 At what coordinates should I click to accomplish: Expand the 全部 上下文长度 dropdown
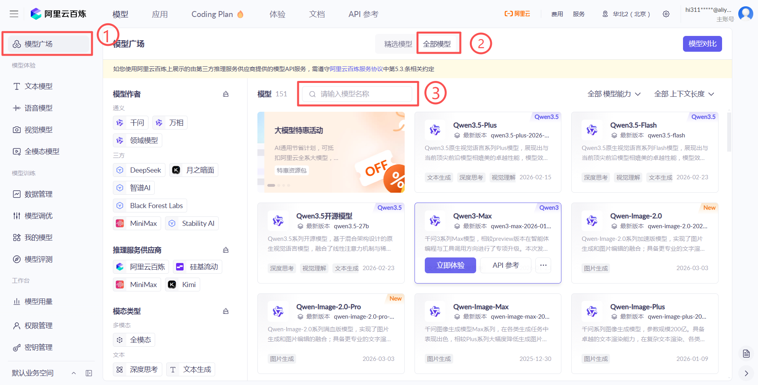click(684, 94)
